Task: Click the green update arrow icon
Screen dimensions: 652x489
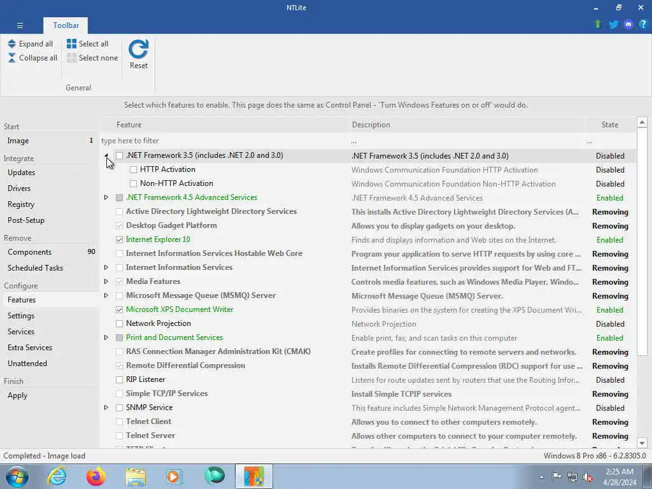Action: click(598, 24)
